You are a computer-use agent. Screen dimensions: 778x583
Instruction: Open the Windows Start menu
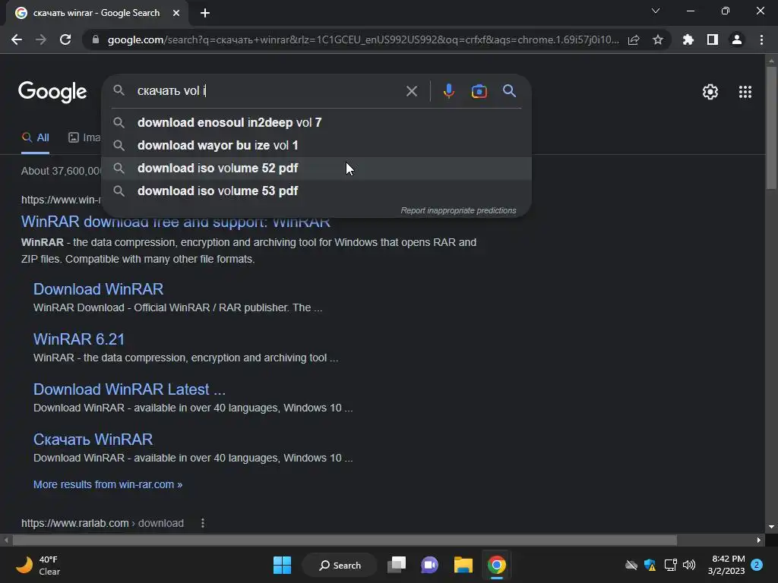pos(283,565)
